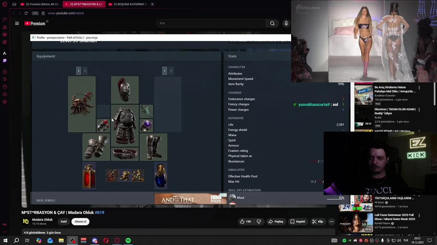Select left weapon set II toggle
437x245 pixels.
(x=85, y=70)
